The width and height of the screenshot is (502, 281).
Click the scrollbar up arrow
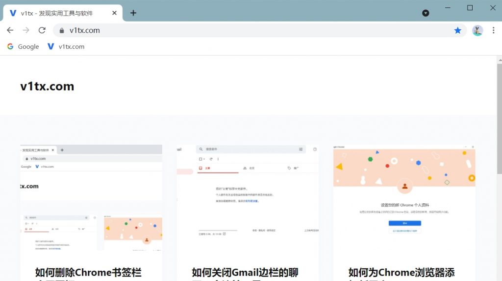[x=500, y=60]
